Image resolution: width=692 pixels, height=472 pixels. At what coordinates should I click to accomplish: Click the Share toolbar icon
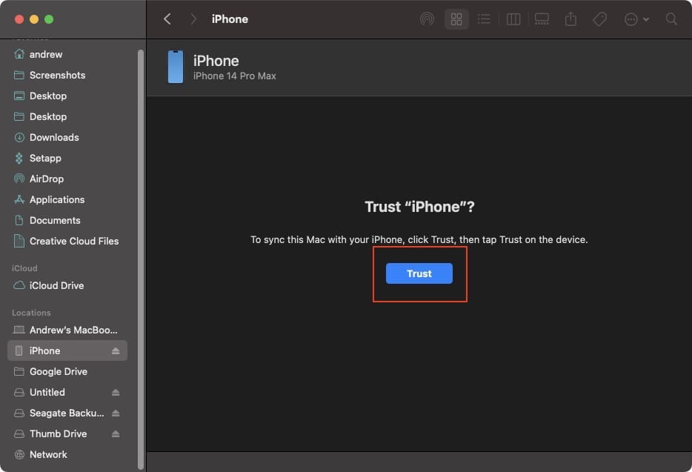click(x=570, y=19)
